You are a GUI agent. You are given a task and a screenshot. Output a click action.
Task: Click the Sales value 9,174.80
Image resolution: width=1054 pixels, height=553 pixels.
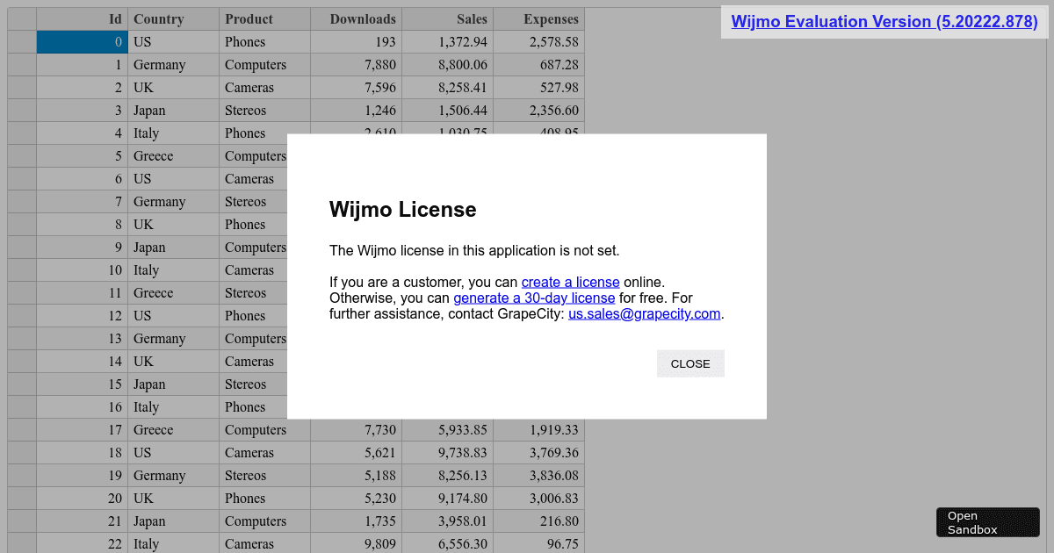(x=448, y=499)
